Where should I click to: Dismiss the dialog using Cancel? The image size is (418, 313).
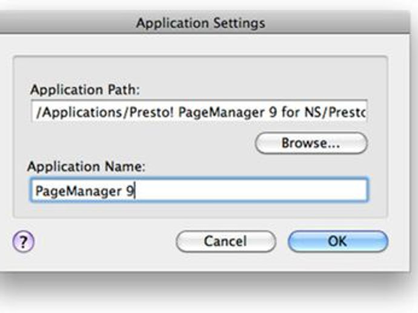pos(226,241)
